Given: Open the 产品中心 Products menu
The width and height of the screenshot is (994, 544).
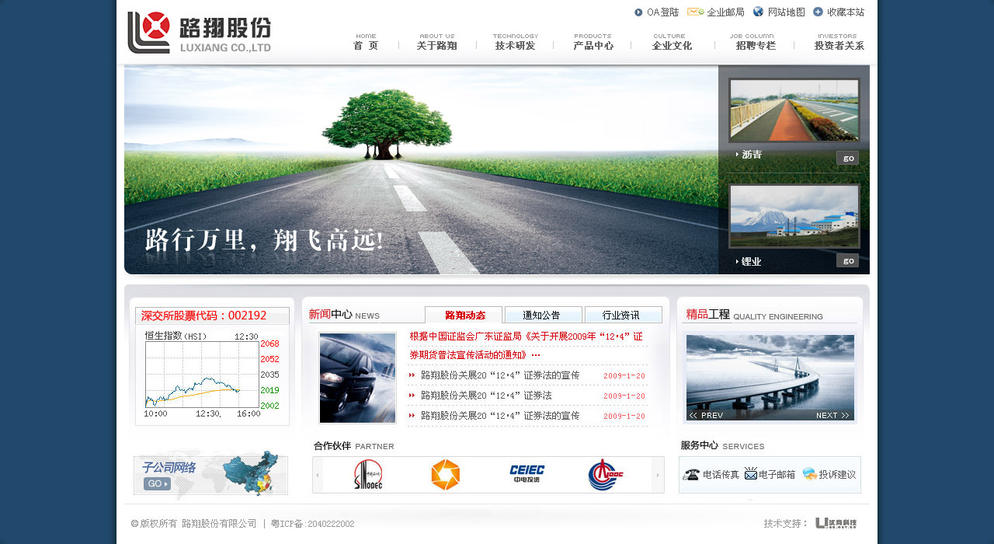Looking at the screenshot, I should [x=593, y=42].
